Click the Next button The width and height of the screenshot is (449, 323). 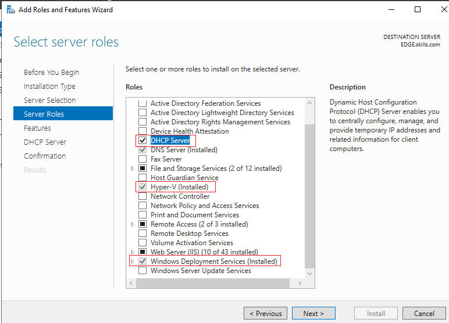tap(313, 313)
